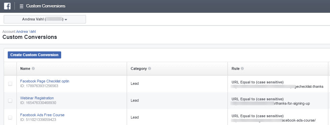The width and height of the screenshot is (330, 125).
Task: Click the info icon next to Name
Action: [x=33, y=69]
